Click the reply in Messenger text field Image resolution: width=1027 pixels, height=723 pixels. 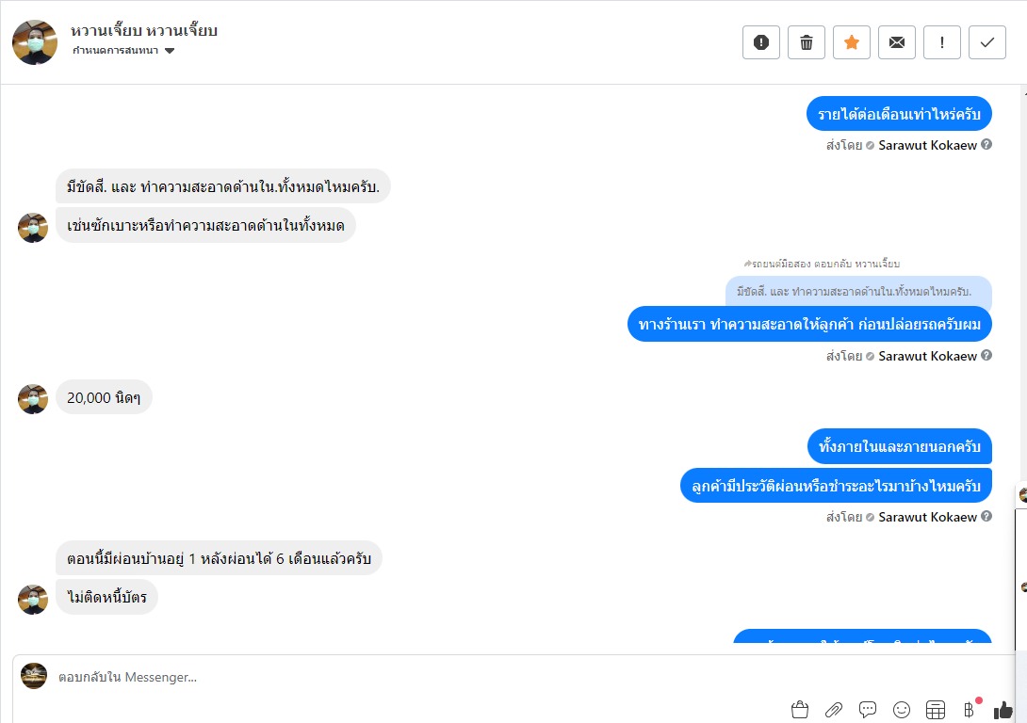pos(377,677)
